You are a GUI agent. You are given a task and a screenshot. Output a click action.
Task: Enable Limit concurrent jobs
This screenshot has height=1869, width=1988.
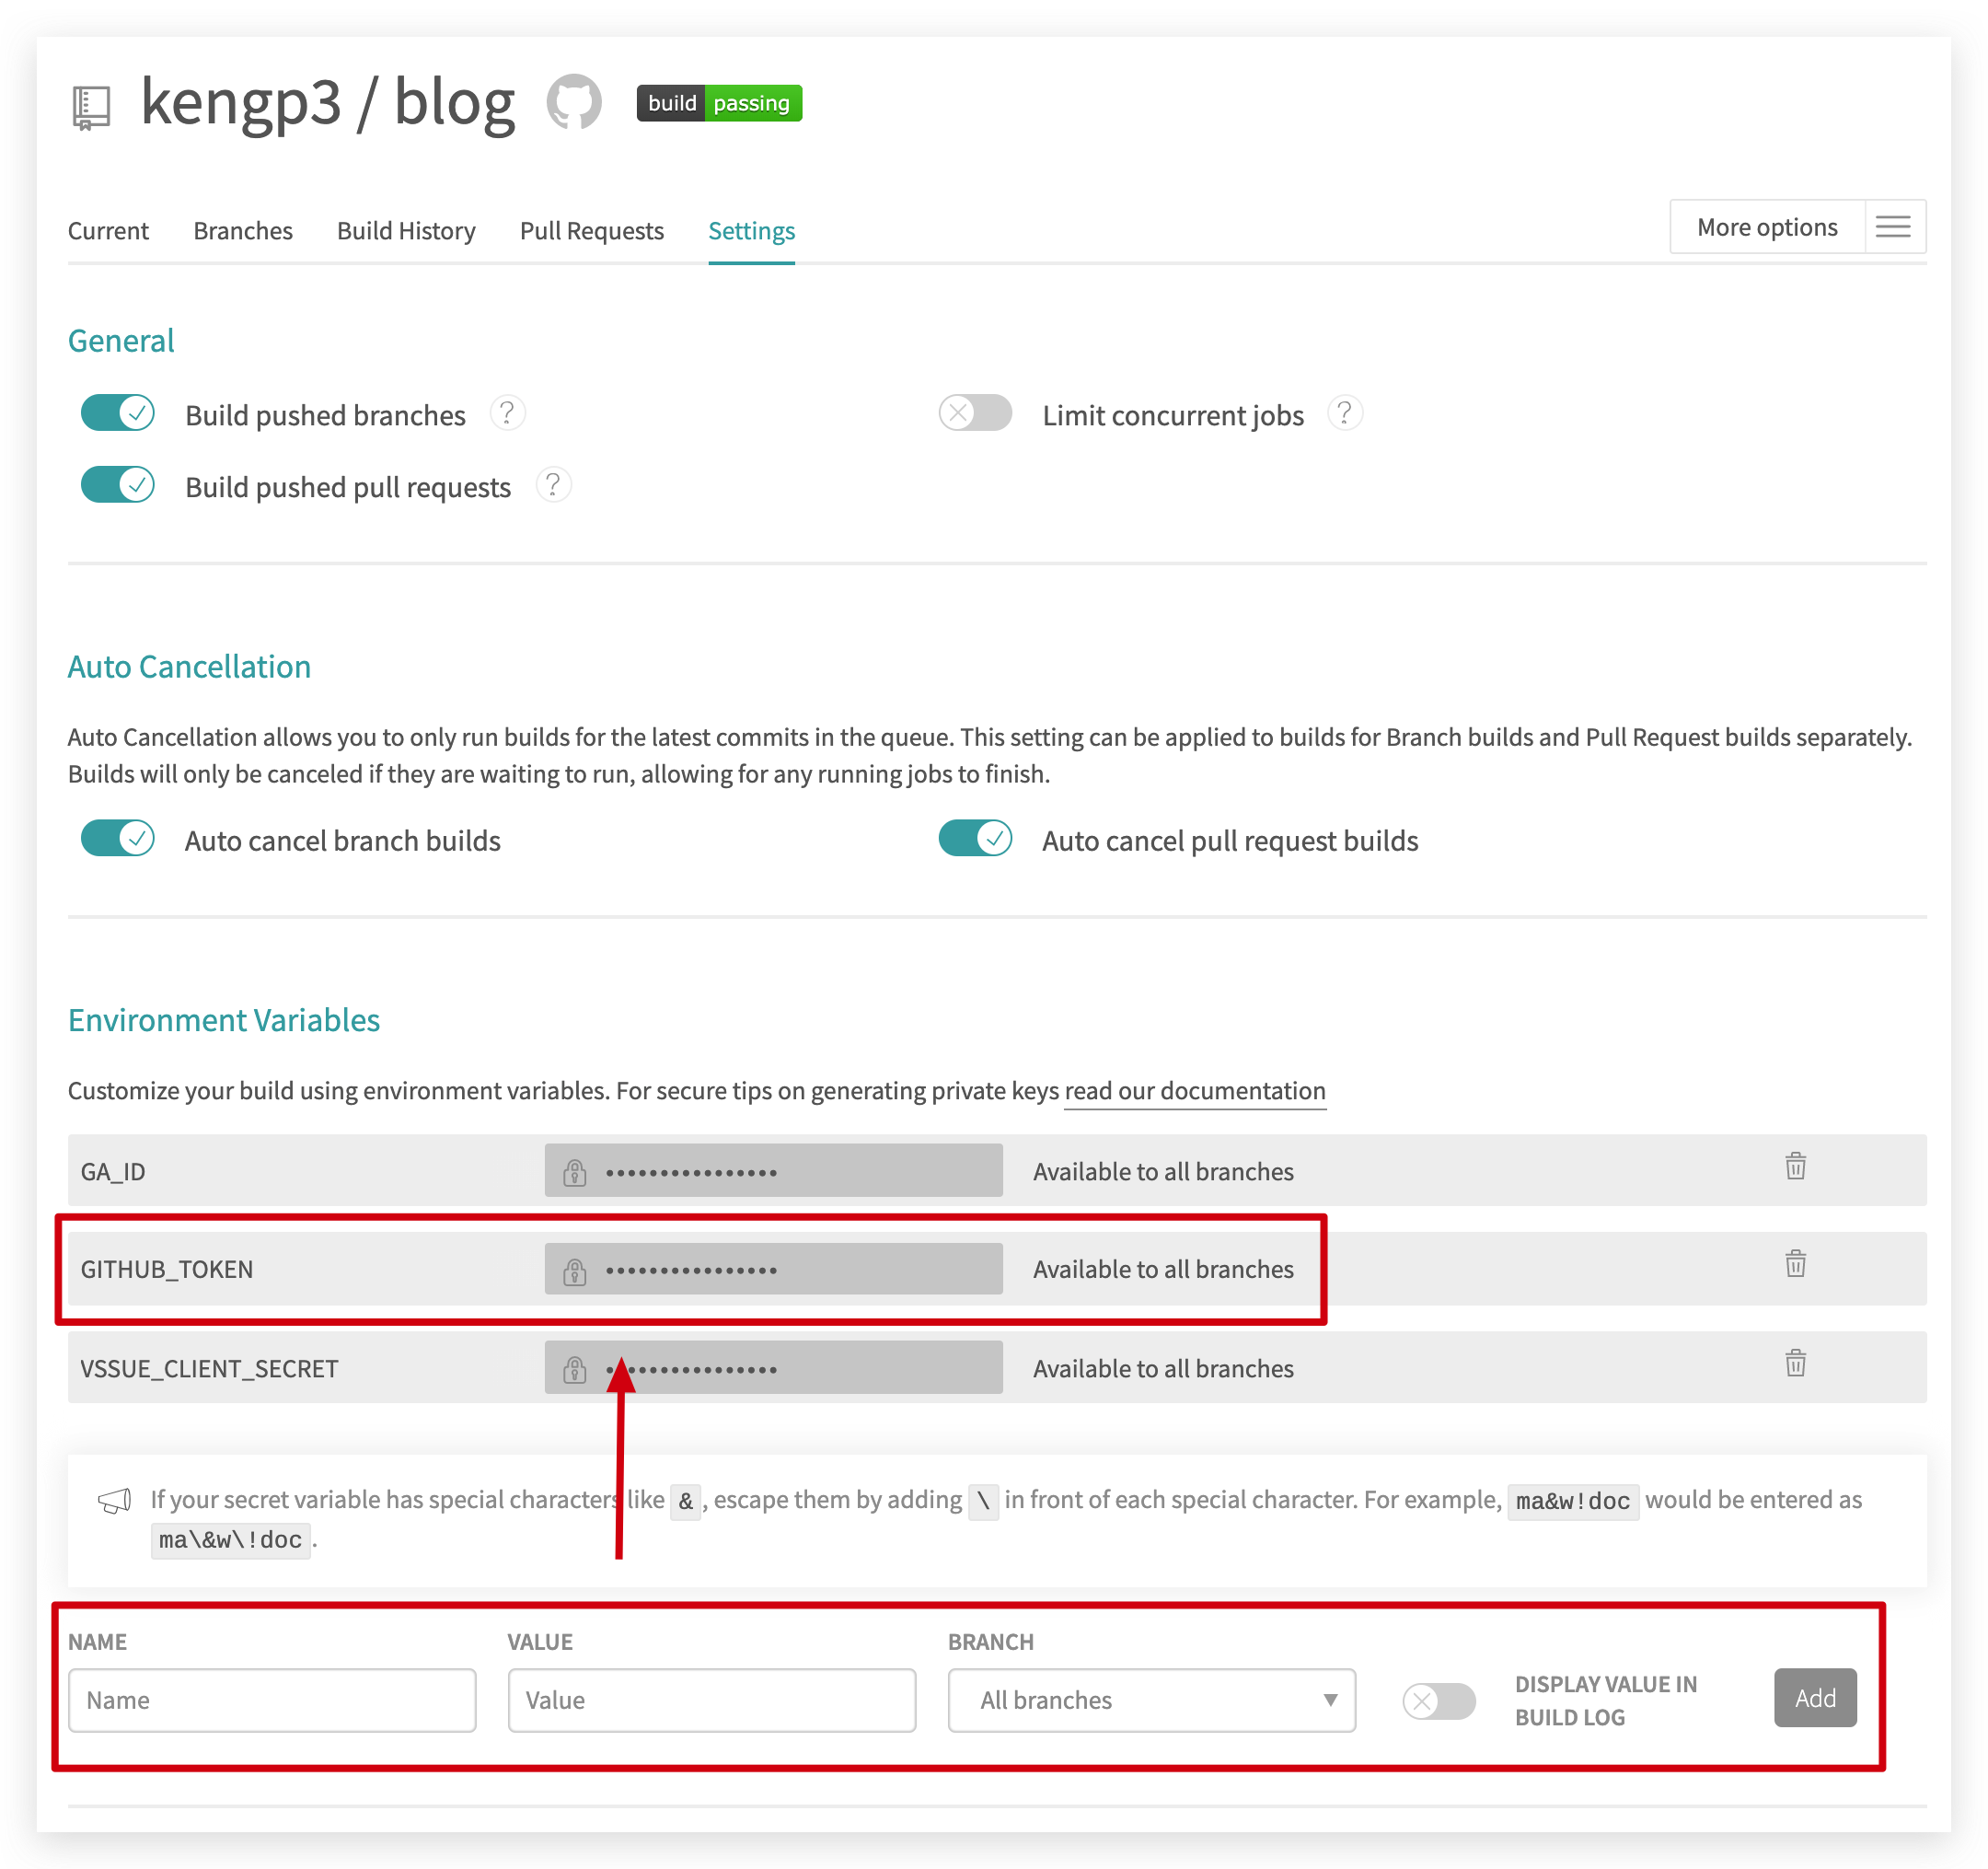[x=975, y=413]
